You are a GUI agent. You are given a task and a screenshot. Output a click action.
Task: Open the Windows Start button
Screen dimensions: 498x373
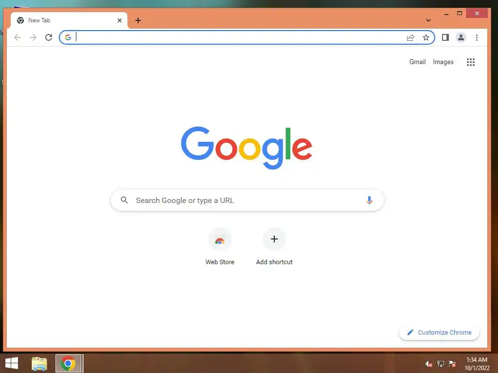point(12,363)
